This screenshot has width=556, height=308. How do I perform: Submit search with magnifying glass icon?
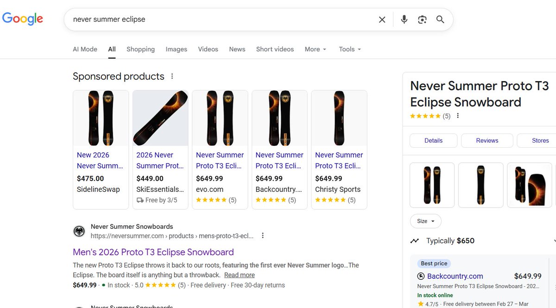point(440,19)
